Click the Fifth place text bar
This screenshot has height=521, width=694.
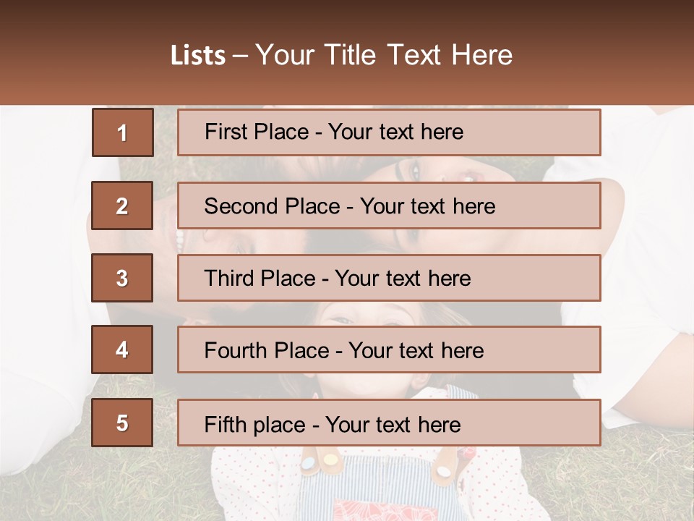click(x=389, y=423)
